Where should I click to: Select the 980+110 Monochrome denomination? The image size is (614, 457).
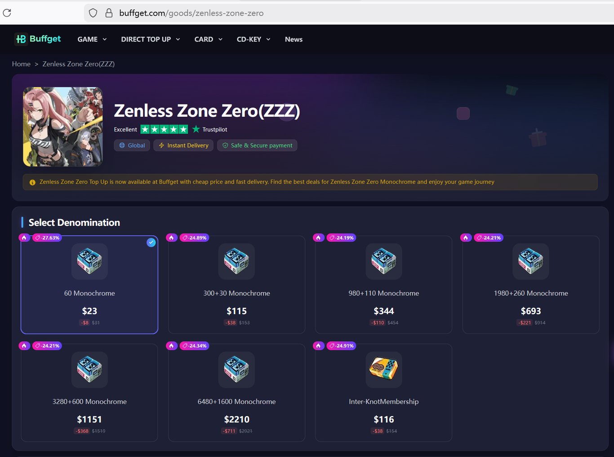pyautogui.click(x=383, y=285)
